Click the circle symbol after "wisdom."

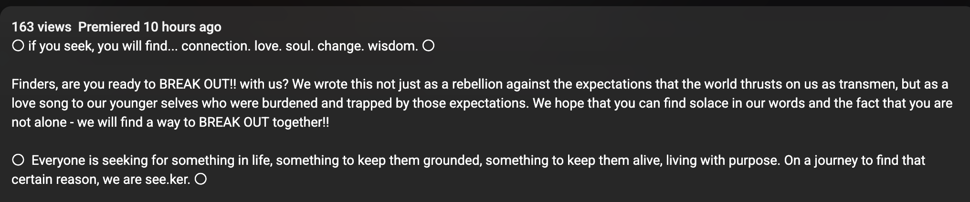(429, 46)
